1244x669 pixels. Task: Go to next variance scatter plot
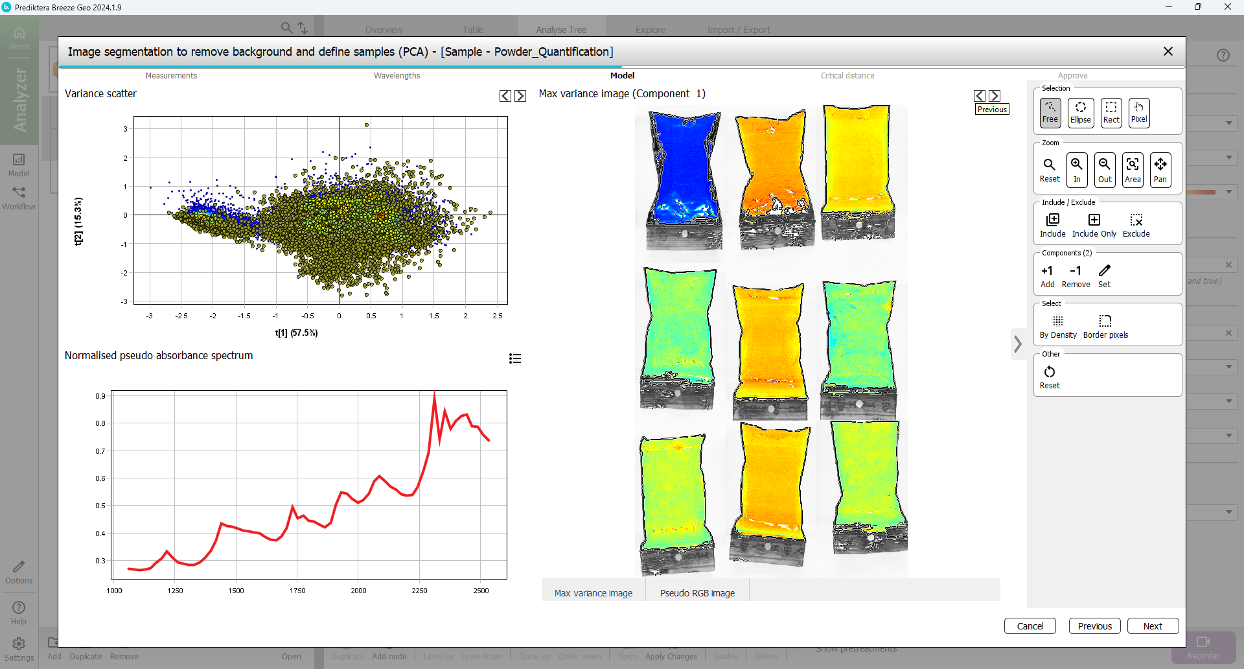pyautogui.click(x=520, y=96)
